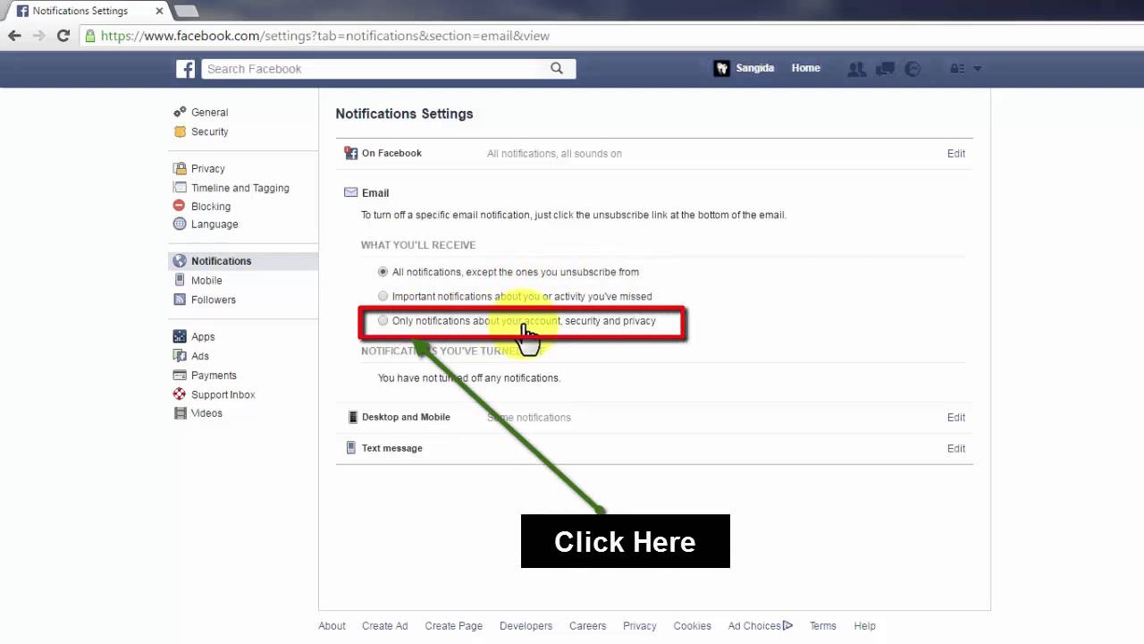Click the Email envelope icon
Image resolution: width=1144 pixels, height=644 pixels.
tap(351, 192)
